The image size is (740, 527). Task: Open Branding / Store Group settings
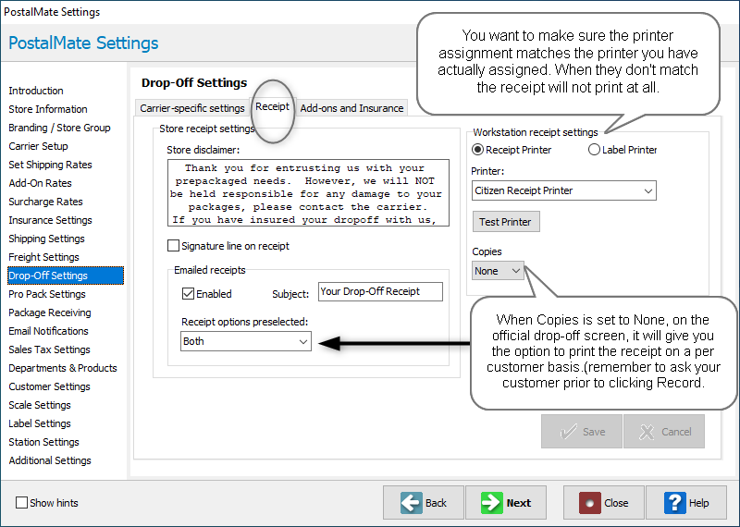click(59, 128)
